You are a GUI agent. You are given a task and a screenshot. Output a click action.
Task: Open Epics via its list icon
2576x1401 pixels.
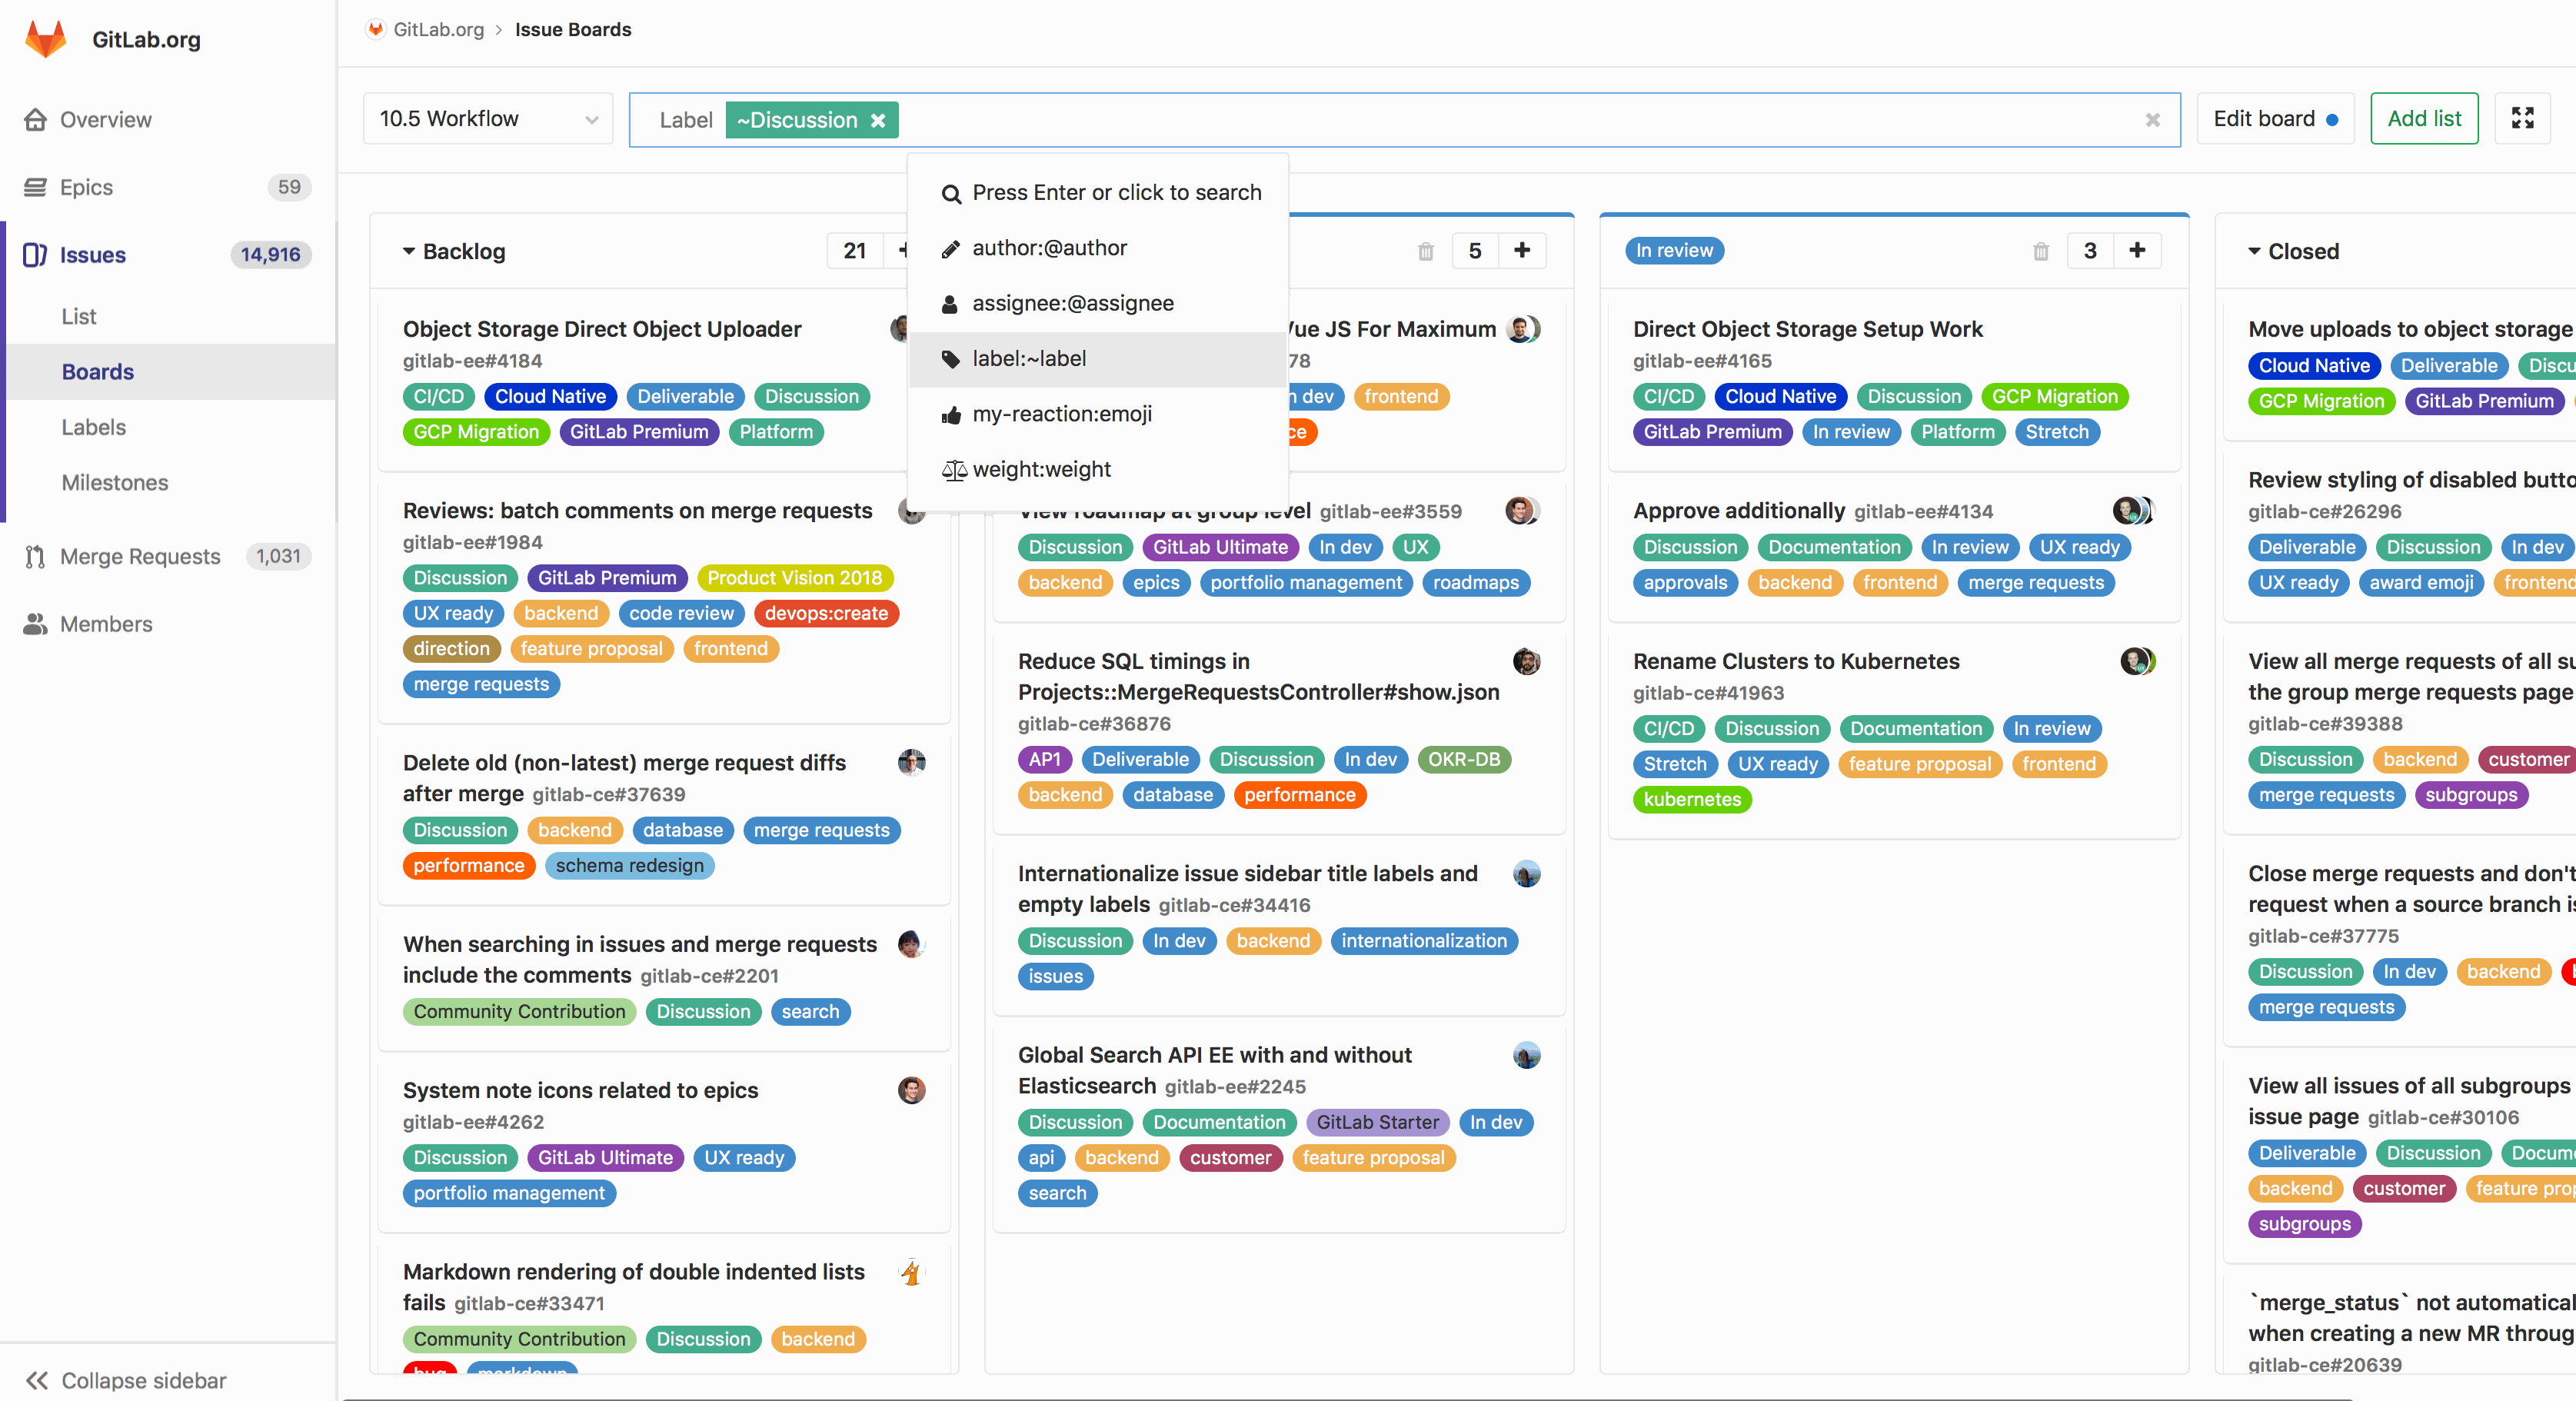pyautogui.click(x=36, y=187)
